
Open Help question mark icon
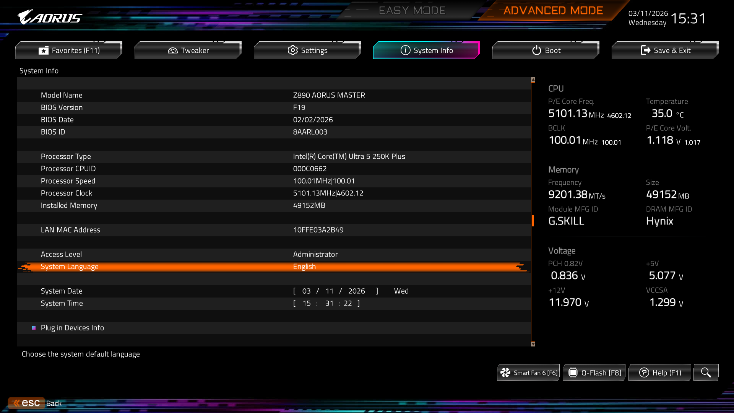tap(644, 373)
